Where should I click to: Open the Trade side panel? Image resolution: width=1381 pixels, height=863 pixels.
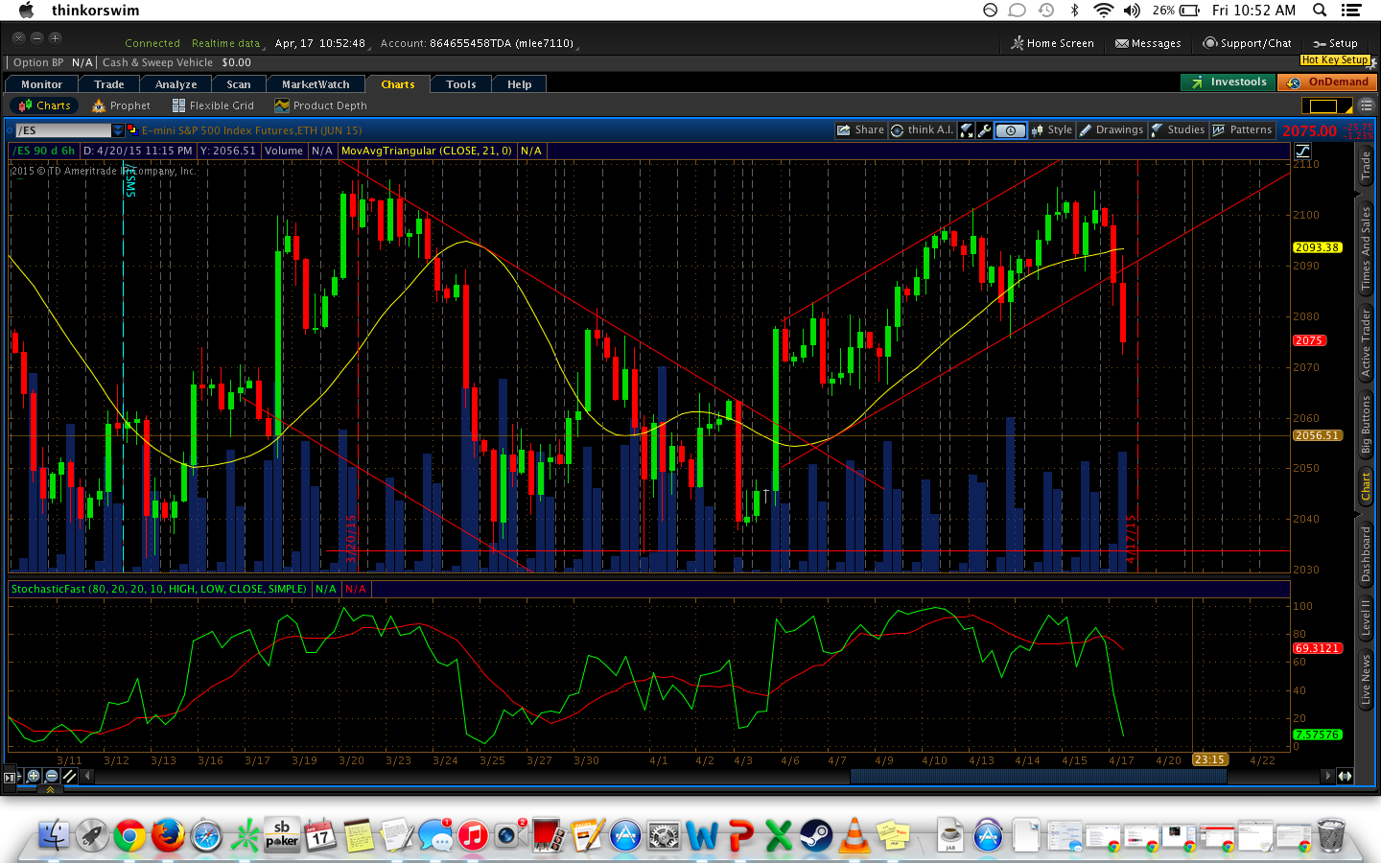coord(1366,166)
